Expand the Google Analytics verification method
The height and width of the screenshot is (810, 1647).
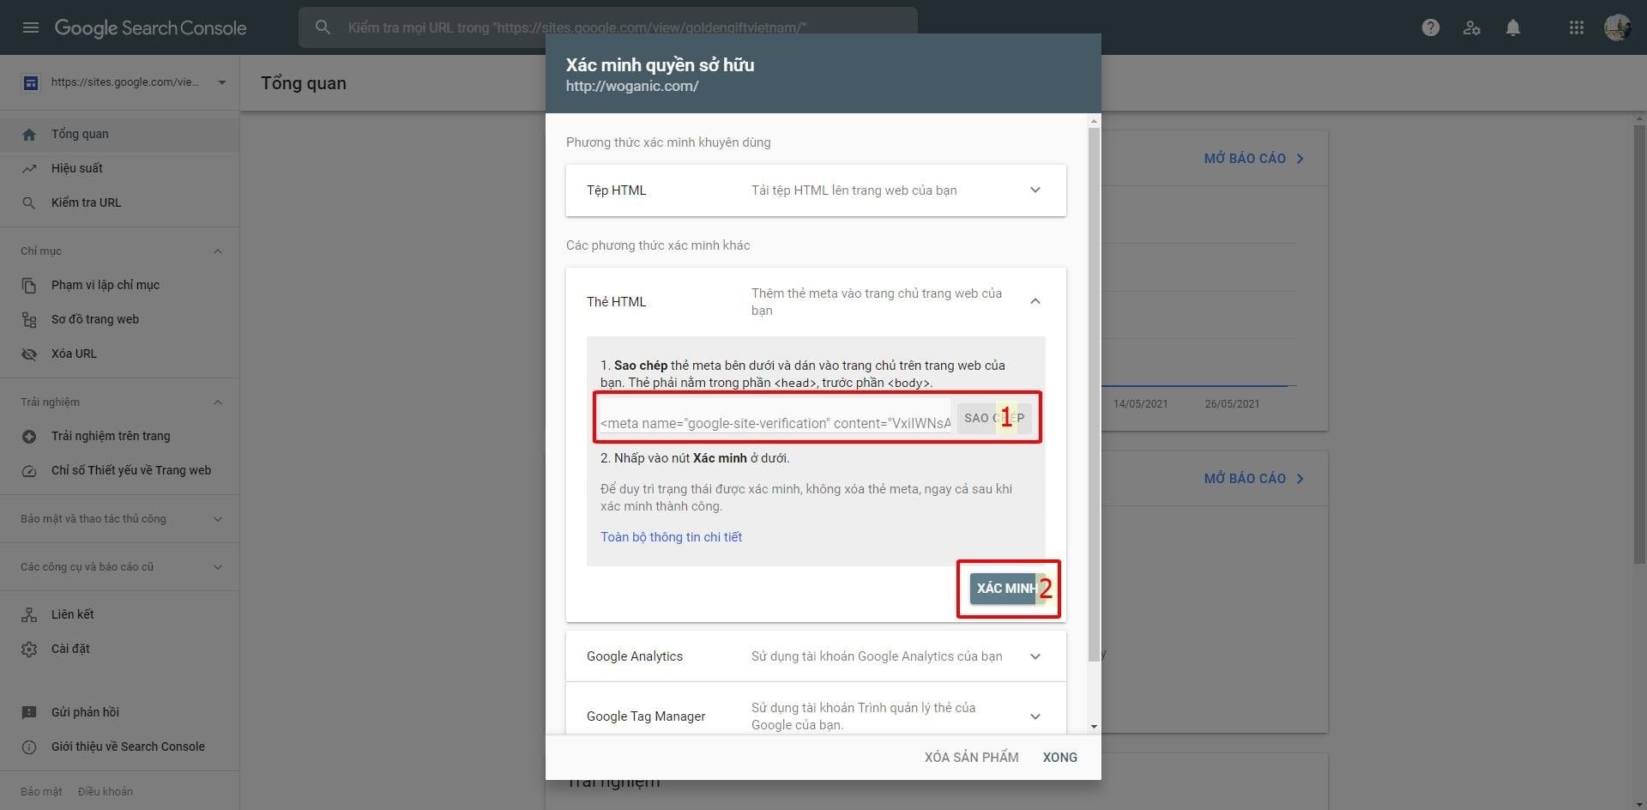click(x=1035, y=656)
